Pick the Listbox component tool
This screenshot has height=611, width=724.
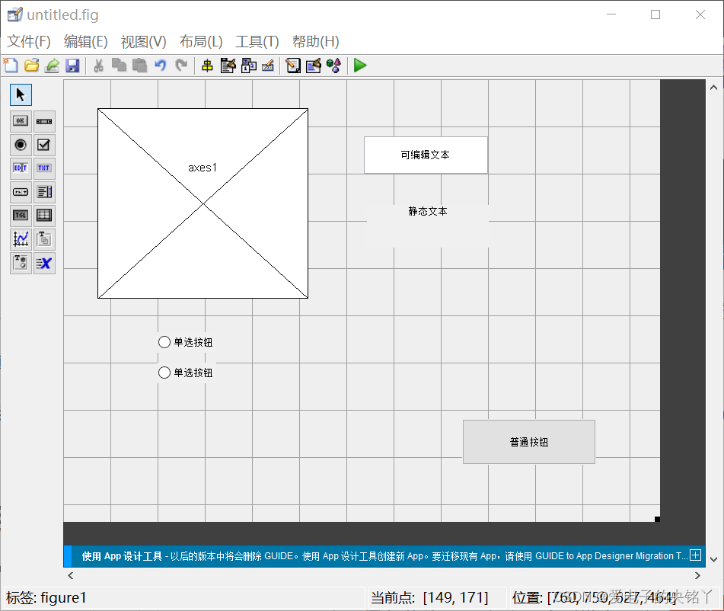pos(44,192)
